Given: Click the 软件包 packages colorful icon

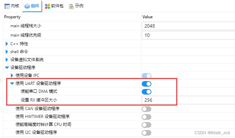Looking at the screenshot, I should point(47,6).
